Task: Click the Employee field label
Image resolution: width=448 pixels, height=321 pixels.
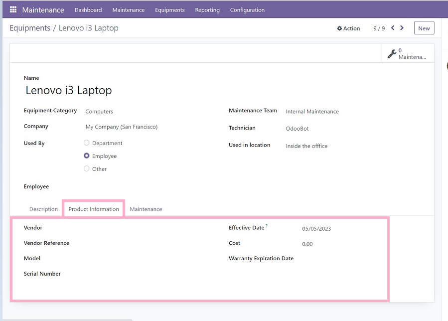Action: coord(36,186)
